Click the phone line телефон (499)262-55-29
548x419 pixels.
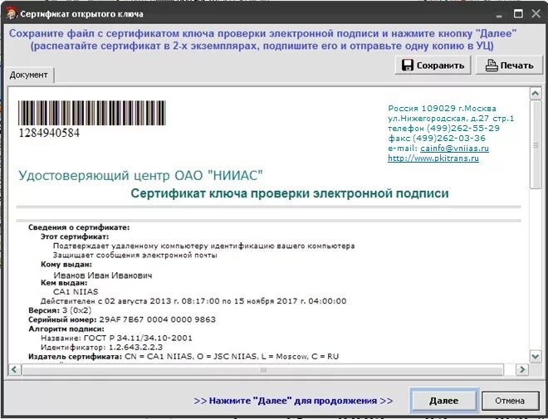click(444, 128)
